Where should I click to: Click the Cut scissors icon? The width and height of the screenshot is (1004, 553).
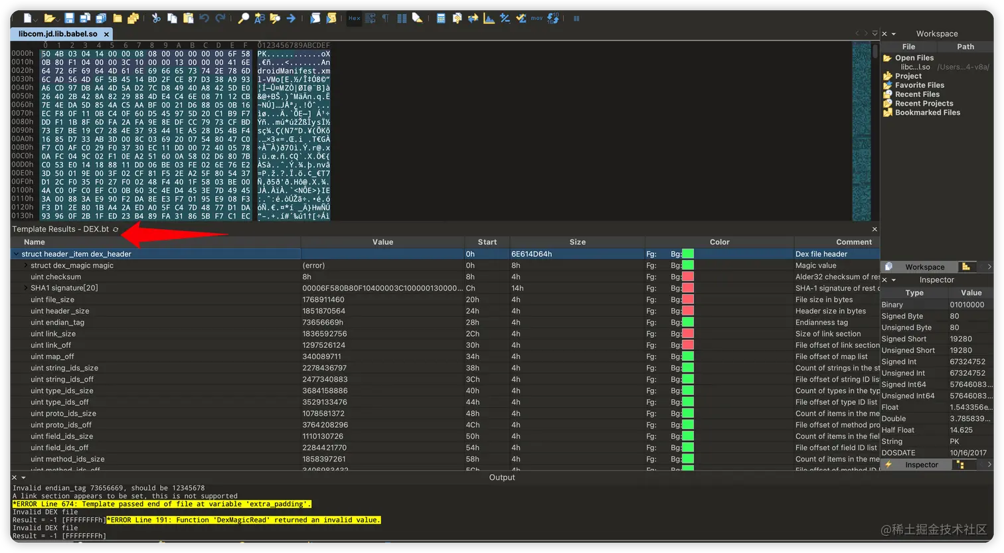point(156,19)
